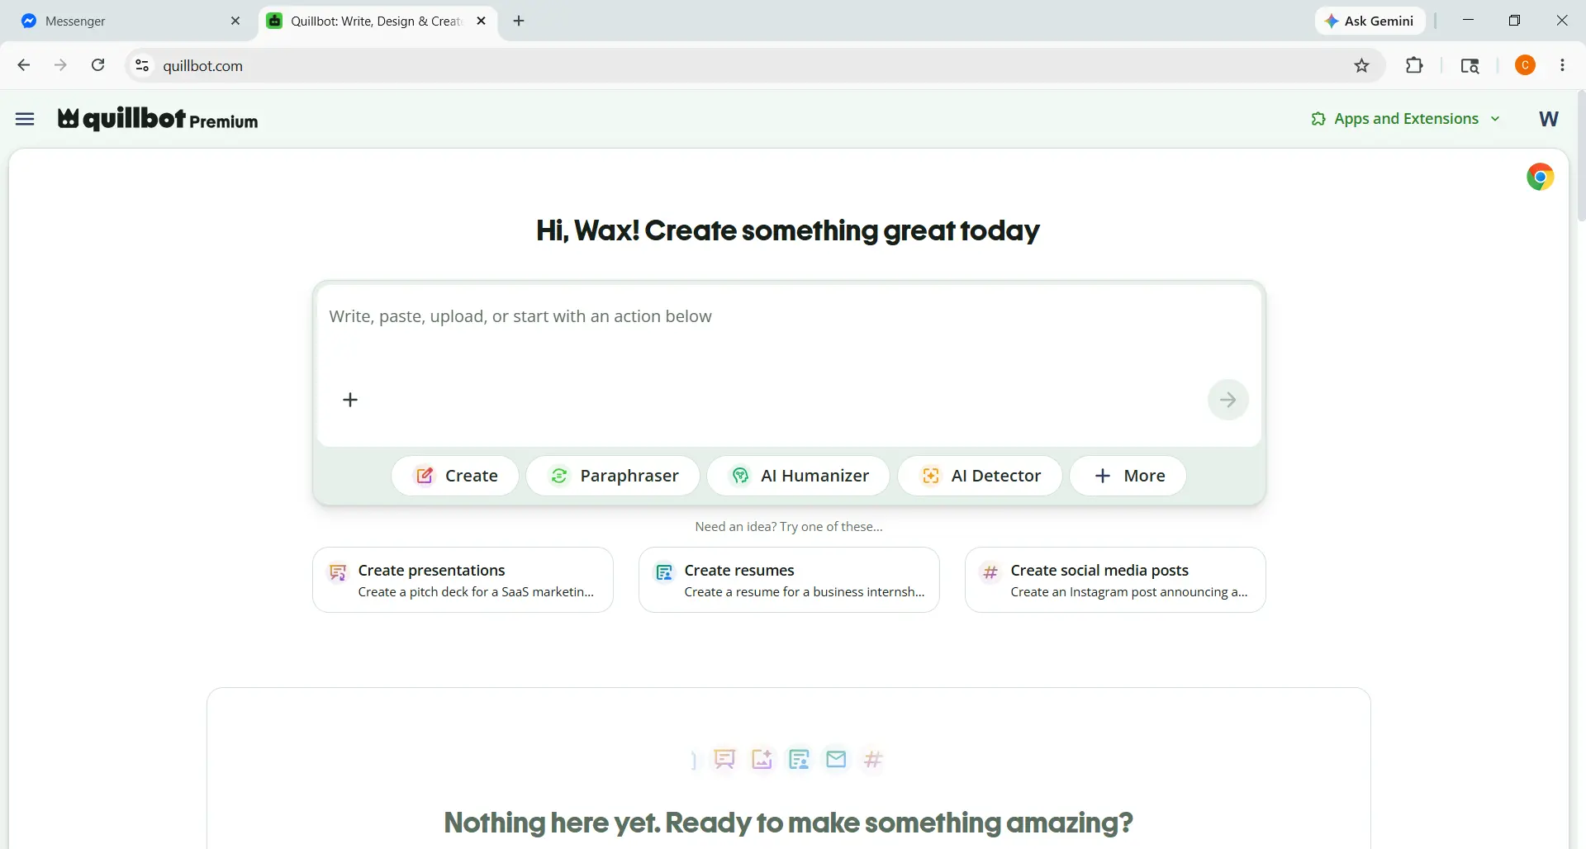Image resolution: width=1586 pixels, height=849 pixels.
Task: Click the plus upload icon in the input box
Action: pos(350,400)
